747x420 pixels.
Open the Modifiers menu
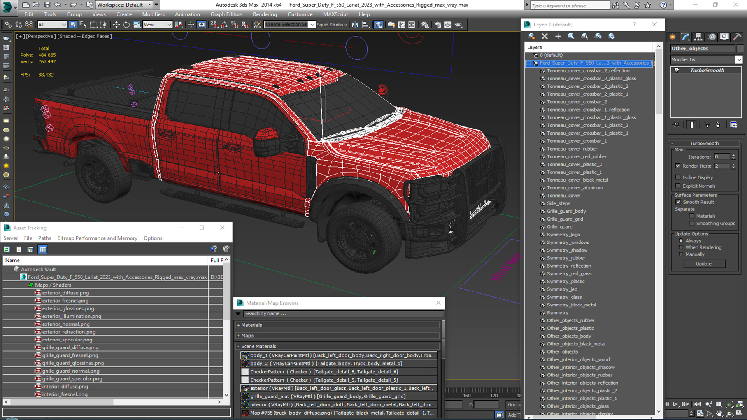coord(153,14)
